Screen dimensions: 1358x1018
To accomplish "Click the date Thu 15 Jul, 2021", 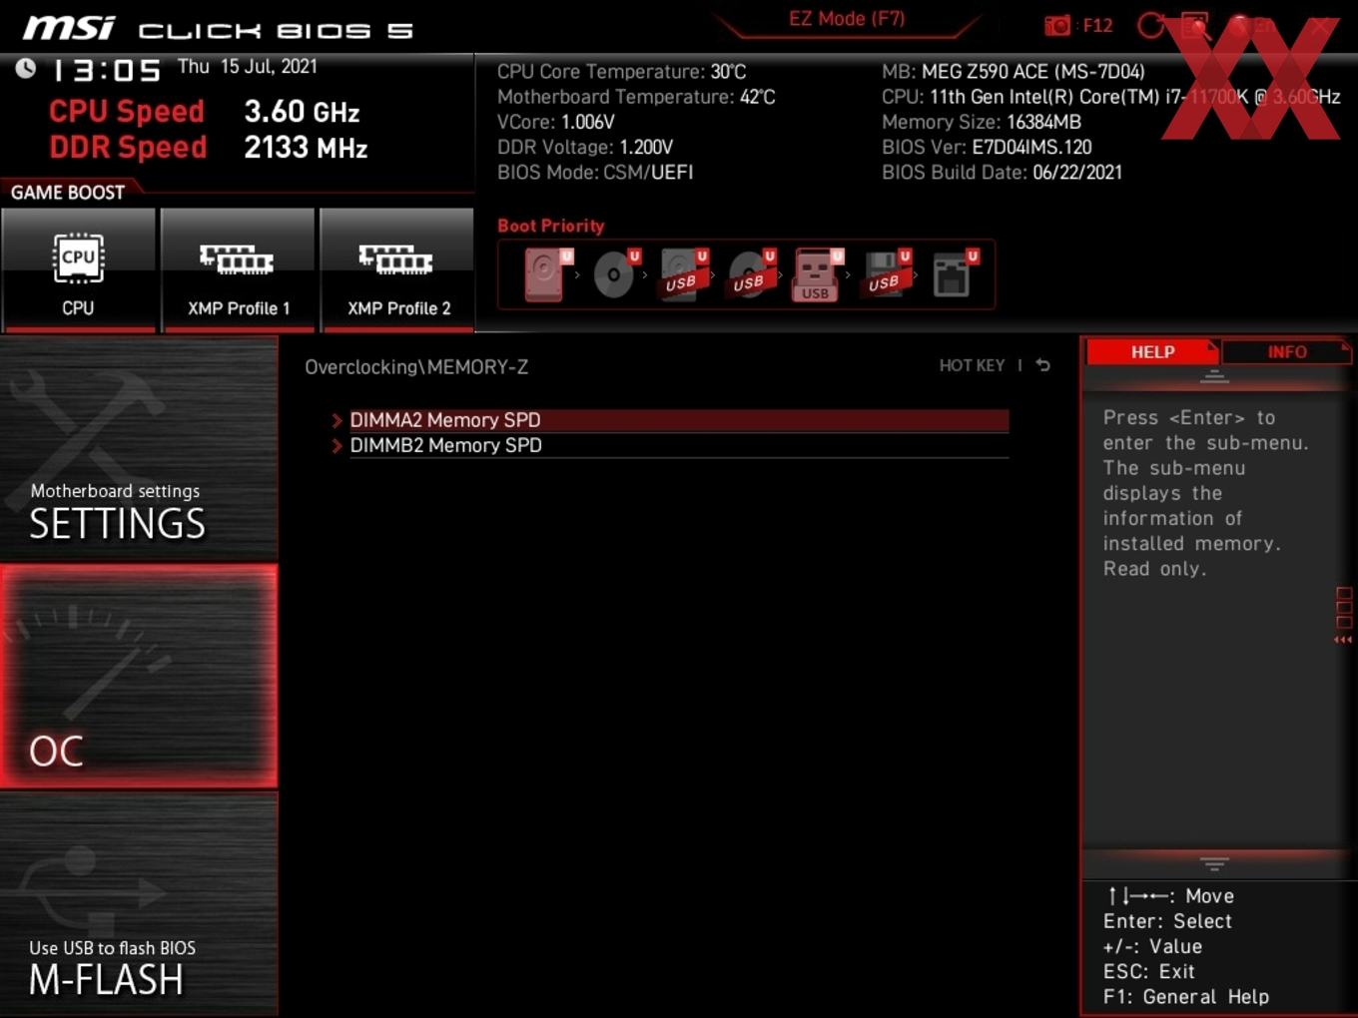I will (248, 67).
